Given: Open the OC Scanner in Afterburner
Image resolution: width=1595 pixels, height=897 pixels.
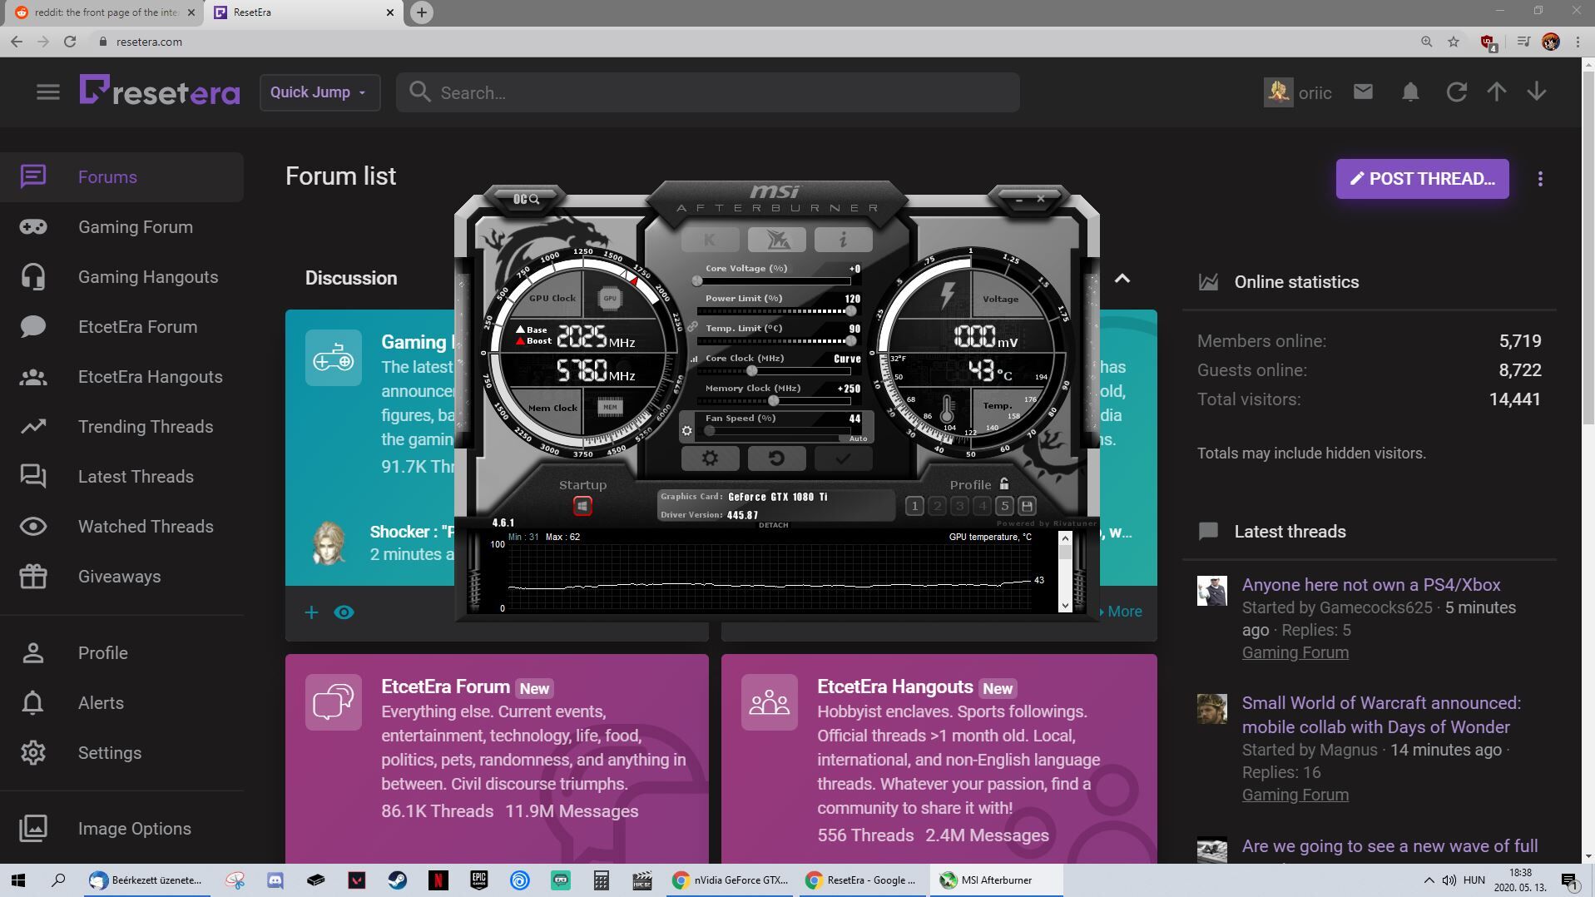Looking at the screenshot, I should click(526, 199).
